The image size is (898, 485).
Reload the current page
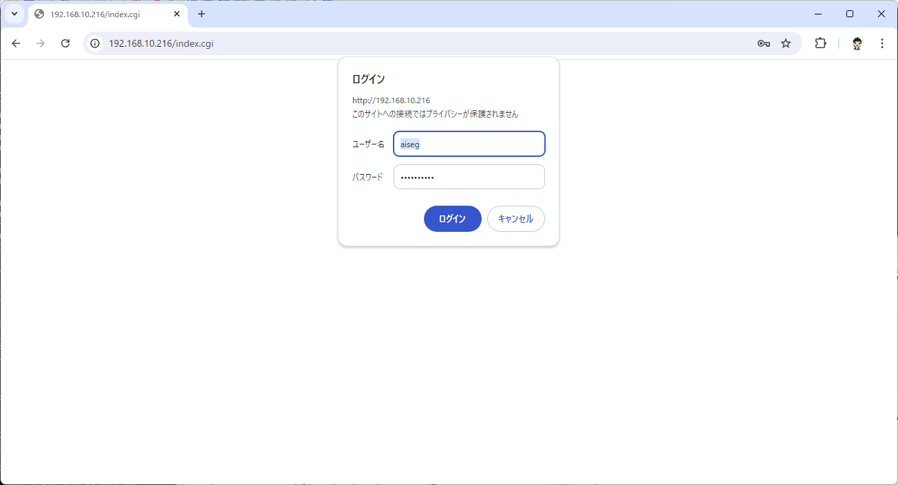click(65, 43)
